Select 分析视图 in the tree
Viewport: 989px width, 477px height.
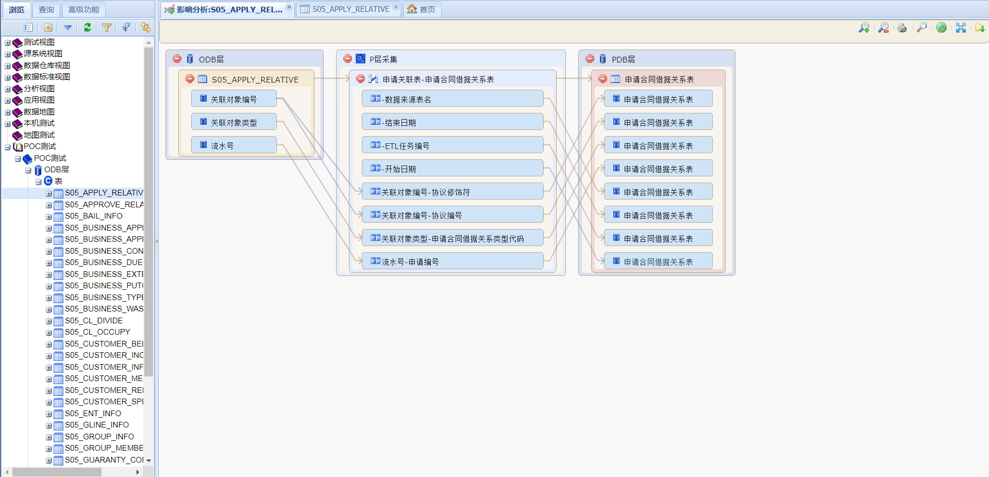coord(39,89)
